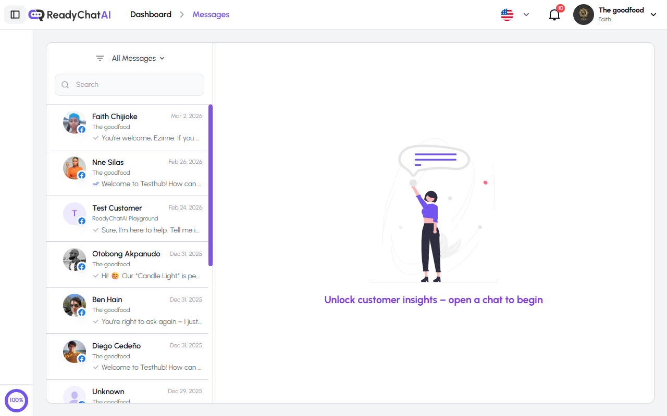
Task: Click the Facebook badge on Test Customer's avatar
Action: point(82,221)
